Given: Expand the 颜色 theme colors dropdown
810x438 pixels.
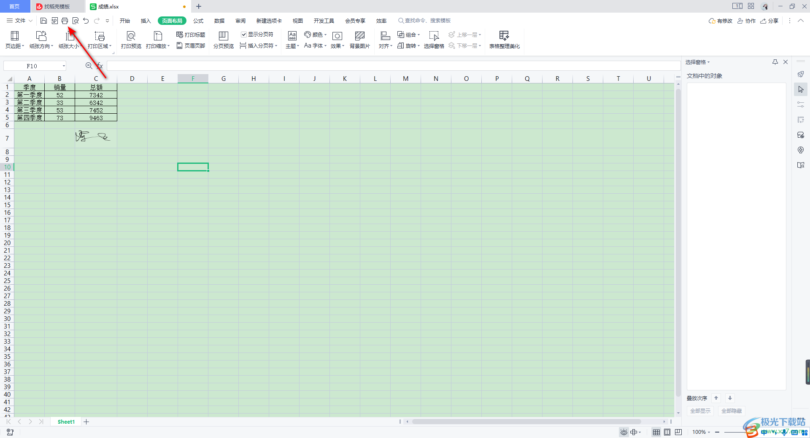Looking at the screenshot, I should coord(326,35).
